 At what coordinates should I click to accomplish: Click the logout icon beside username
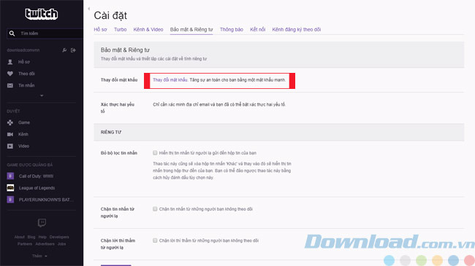[x=73, y=50]
